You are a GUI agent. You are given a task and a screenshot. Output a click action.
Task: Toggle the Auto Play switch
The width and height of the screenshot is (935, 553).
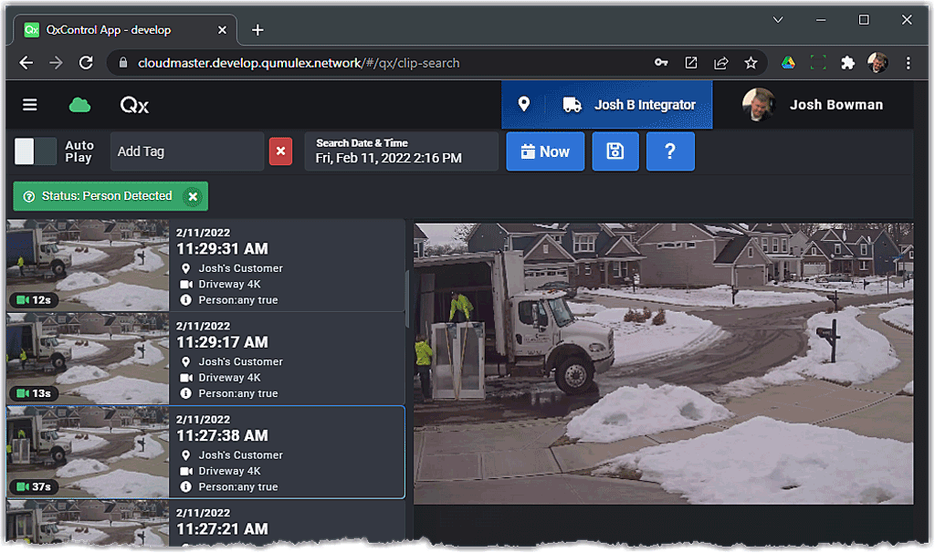click(36, 151)
